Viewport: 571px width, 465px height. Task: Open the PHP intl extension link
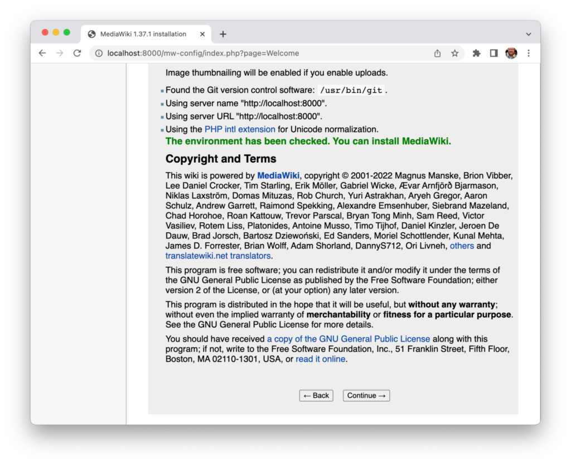(x=239, y=129)
